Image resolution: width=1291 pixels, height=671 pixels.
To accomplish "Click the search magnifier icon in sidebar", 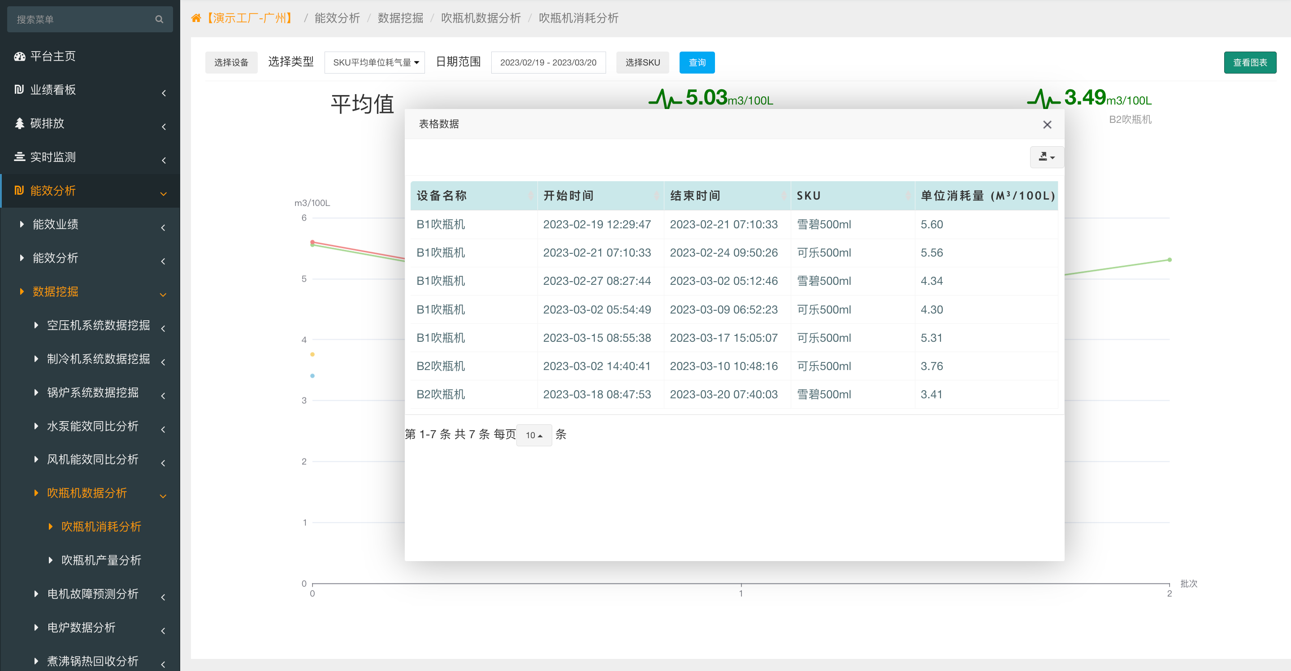I will [160, 20].
